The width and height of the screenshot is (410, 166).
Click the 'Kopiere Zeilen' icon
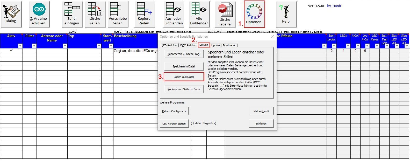(144, 14)
